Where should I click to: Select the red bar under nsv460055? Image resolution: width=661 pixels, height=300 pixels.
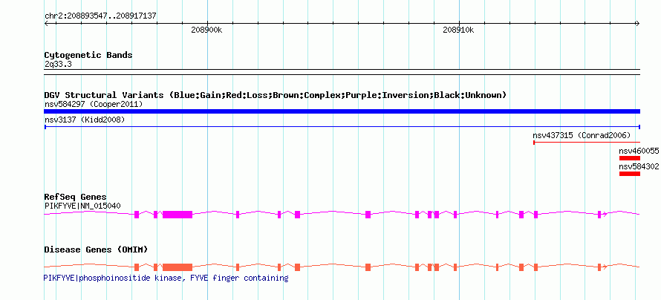click(x=630, y=158)
